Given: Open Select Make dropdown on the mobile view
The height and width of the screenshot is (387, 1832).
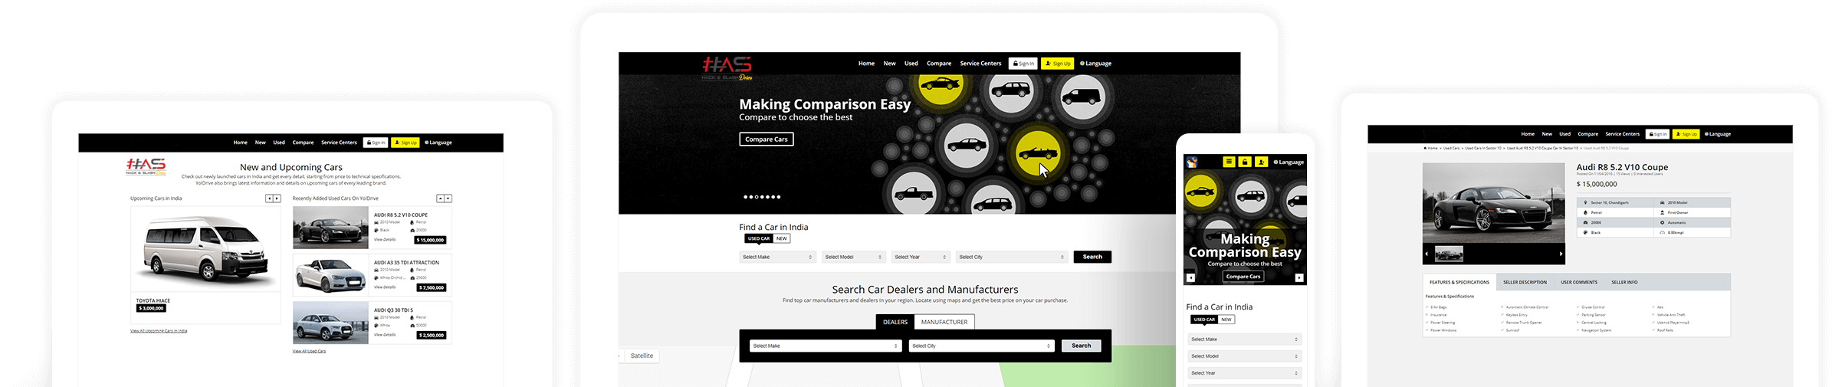Looking at the screenshot, I should click(1245, 339).
